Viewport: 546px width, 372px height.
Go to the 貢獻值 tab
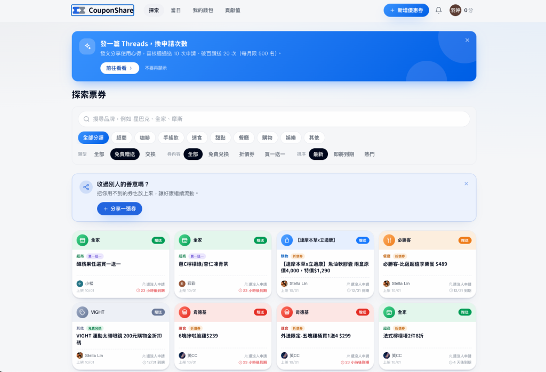click(232, 11)
